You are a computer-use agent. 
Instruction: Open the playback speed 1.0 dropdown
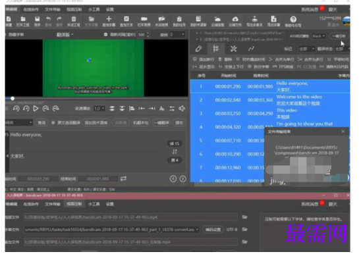pyautogui.click(x=99, y=109)
